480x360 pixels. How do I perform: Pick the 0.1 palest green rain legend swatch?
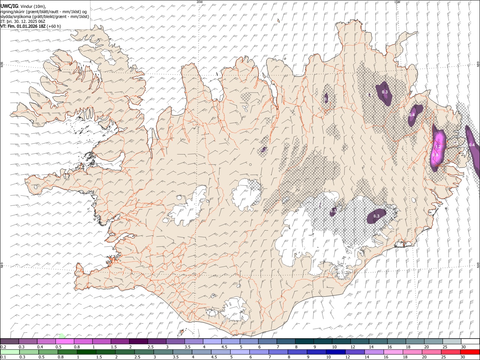(x=10, y=352)
